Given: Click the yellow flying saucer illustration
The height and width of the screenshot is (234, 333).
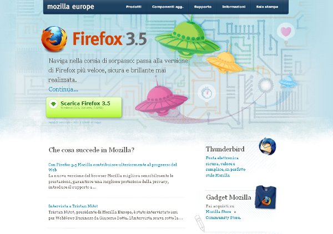Looking at the screenshot, I should pos(224,62).
